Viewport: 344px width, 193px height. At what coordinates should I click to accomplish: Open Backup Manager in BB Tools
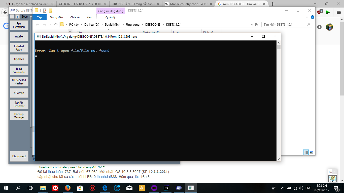click(19, 116)
